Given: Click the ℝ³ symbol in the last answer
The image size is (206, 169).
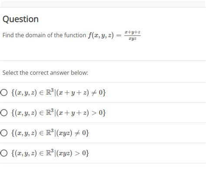Looking at the screenshot, I should [50, 152].
